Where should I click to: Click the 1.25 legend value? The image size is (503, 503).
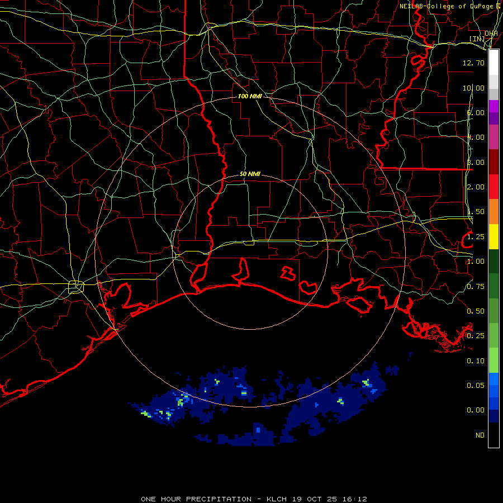pos(476,237)
